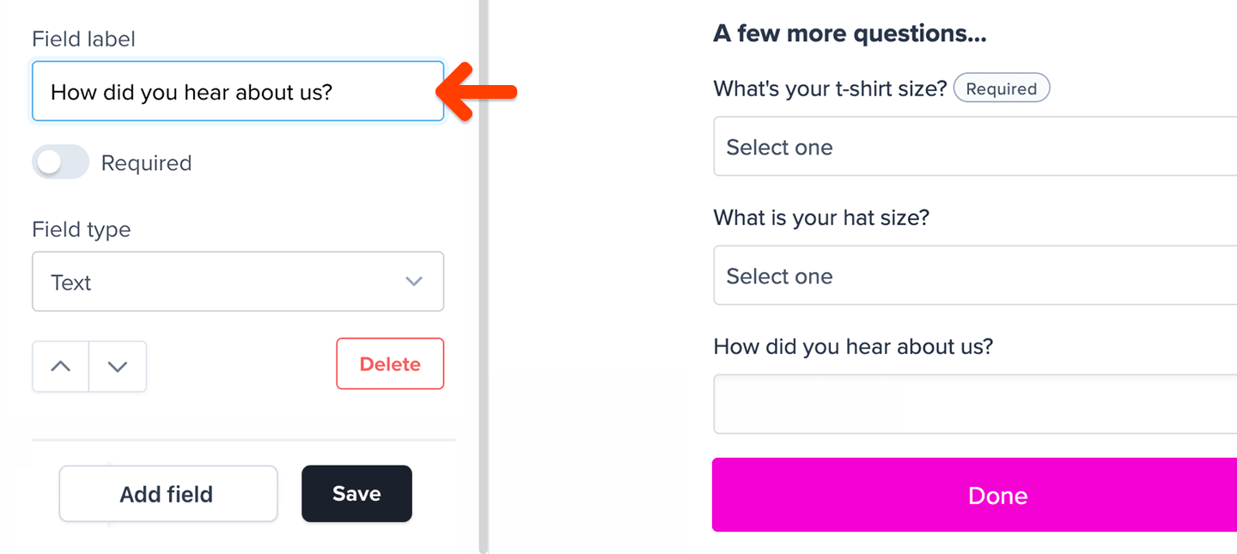Select the t-shirt size question in the preview
Viewport: 1237px width, 554px height.
point(828,88)
